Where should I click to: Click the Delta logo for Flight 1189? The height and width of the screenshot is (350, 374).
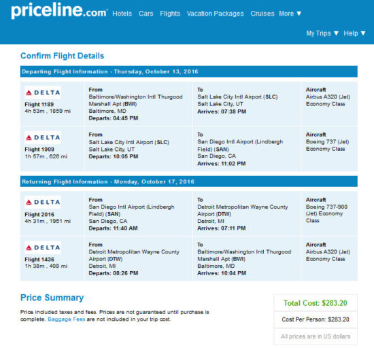coord(43,92)
